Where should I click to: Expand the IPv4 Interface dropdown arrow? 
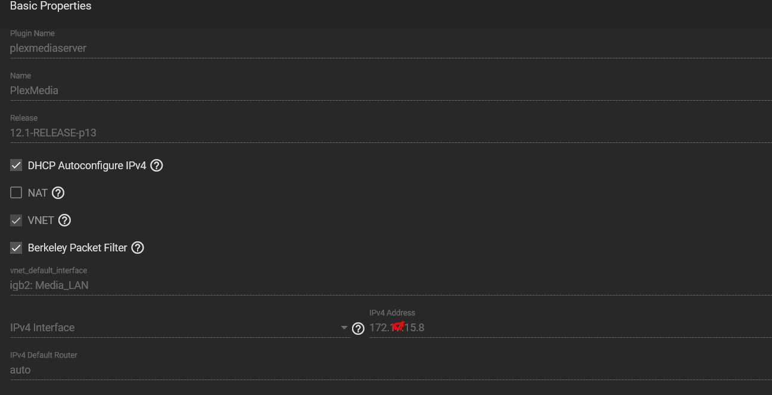(x=344, y=328)
